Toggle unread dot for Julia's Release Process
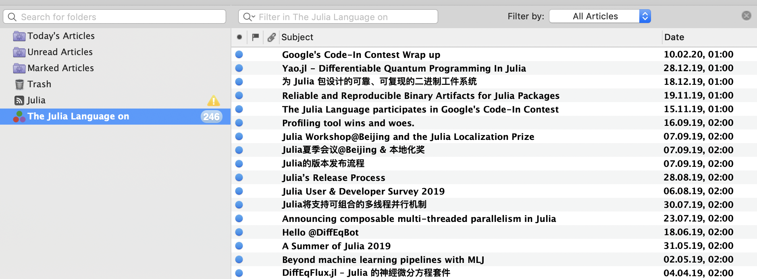This screenshot has width=757, height=279. pos(239,177)
